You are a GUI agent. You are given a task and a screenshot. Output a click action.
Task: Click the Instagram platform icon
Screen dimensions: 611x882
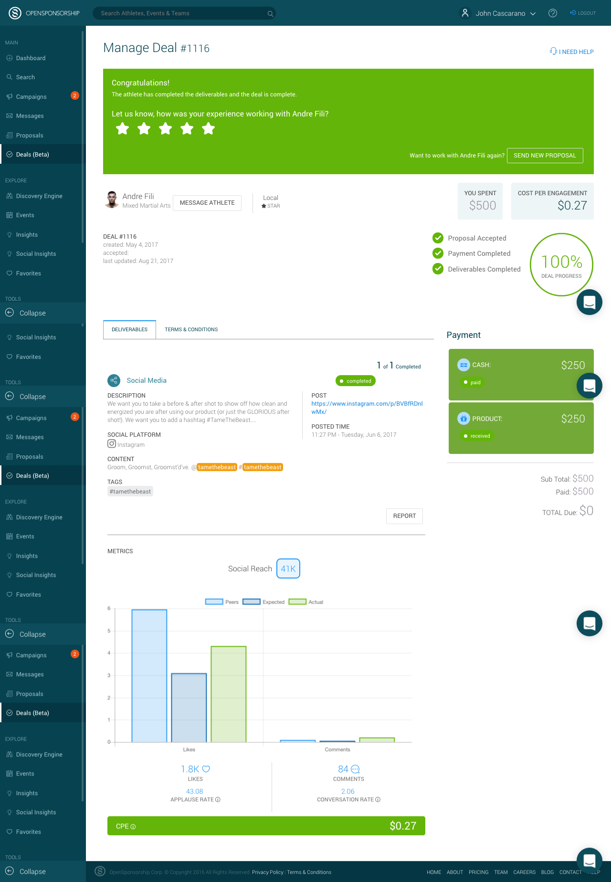coord(112,444)
